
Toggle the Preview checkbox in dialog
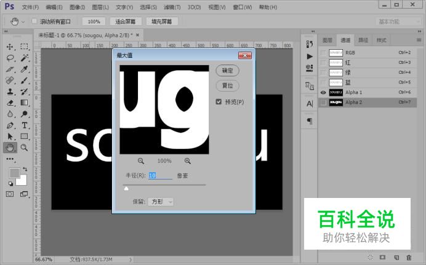[219, 101]
